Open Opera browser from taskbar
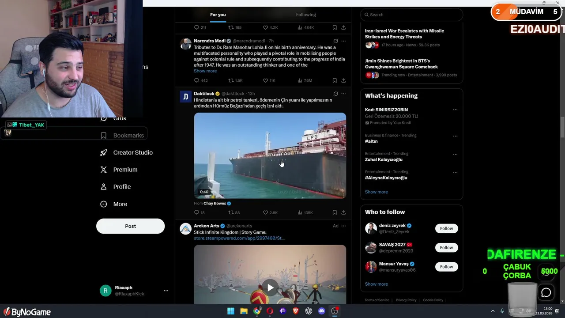The image size is (565, 318). pos(270,311)
